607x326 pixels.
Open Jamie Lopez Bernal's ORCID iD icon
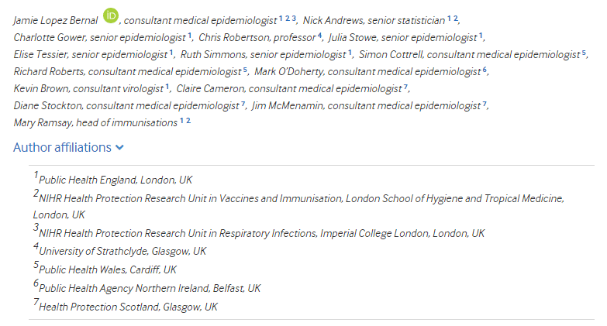[x=111, y=15]
